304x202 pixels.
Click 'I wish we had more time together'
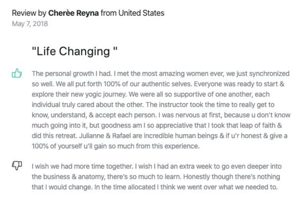[82, 166]
